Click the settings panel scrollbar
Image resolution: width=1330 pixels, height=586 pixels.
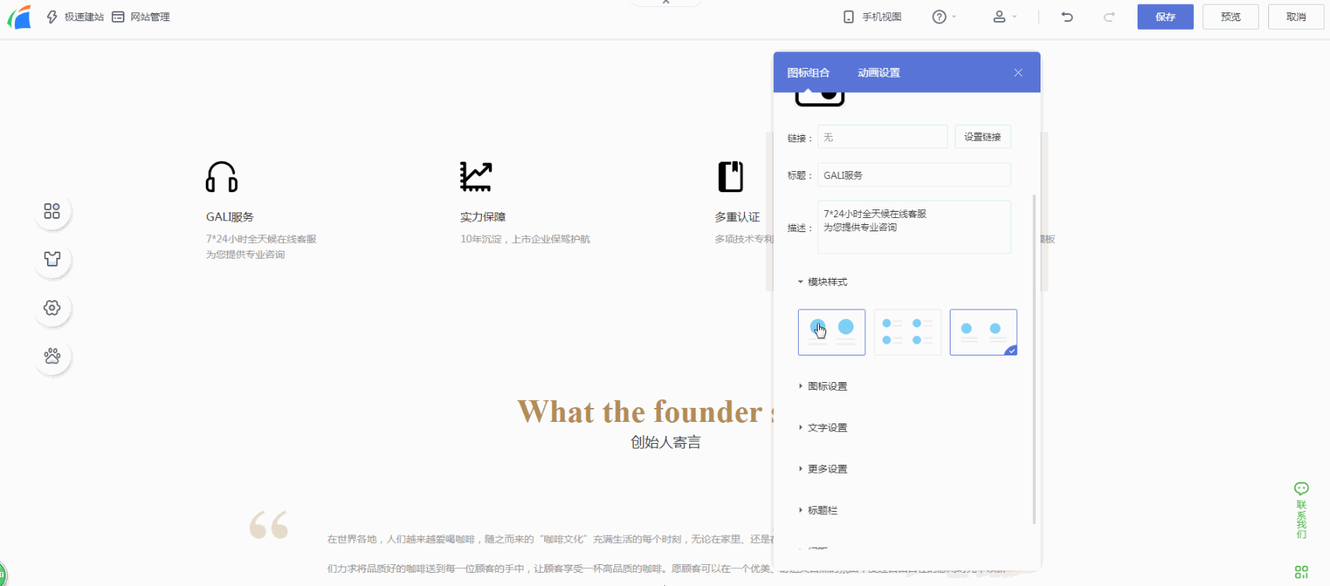1034,359
